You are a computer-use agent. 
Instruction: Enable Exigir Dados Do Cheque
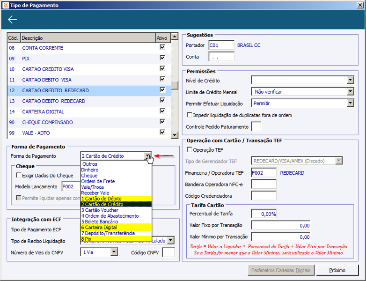click(19, 176)
